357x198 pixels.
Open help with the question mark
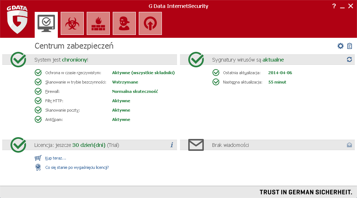[x=334, y=6]
